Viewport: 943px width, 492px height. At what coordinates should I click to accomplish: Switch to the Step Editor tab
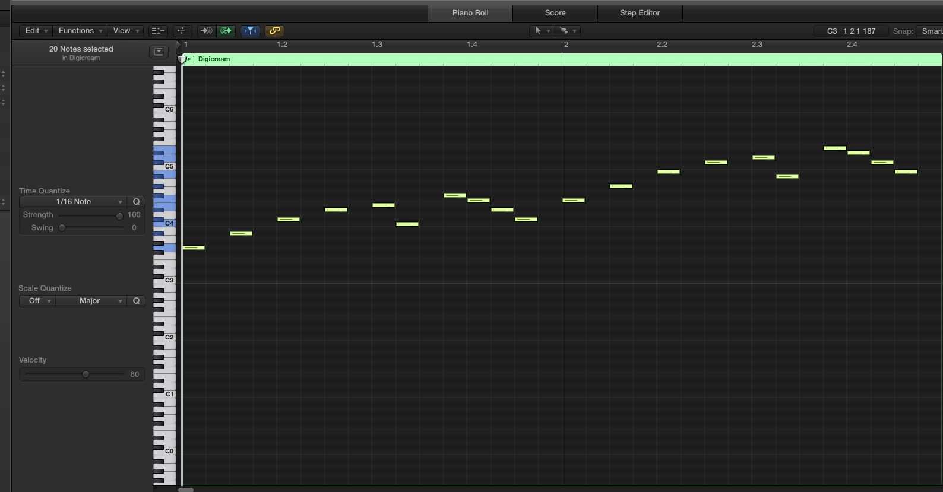coord(640,13)
